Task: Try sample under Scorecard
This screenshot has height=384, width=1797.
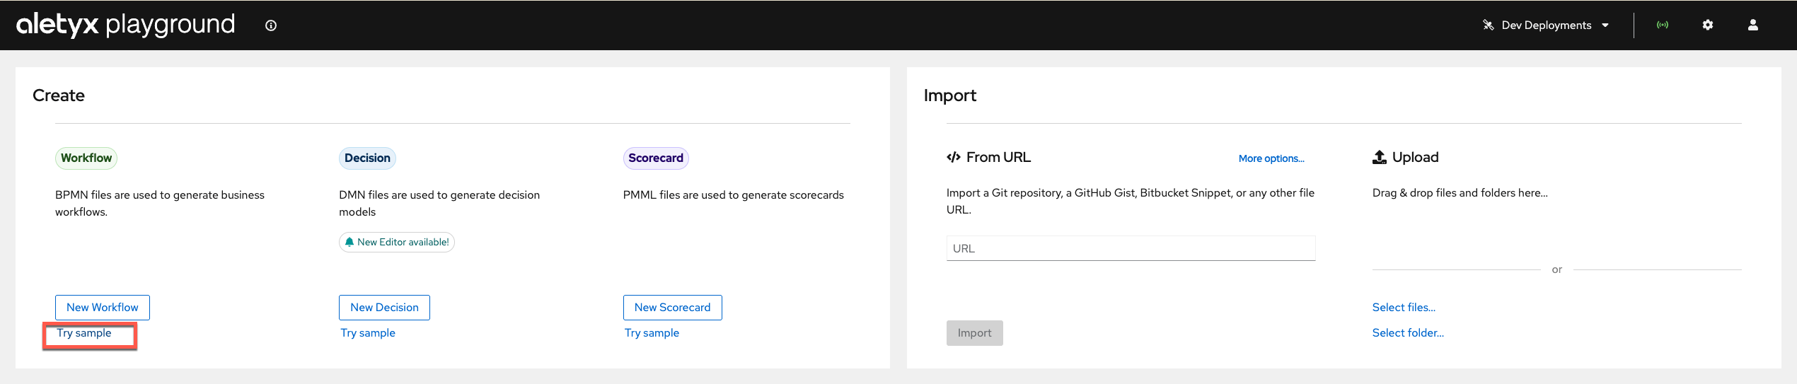Action: pyautogui.click(x=652, y=333)
